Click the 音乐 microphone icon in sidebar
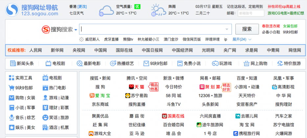Viewport: 307px width, 138px height. [x=12, y=118]
